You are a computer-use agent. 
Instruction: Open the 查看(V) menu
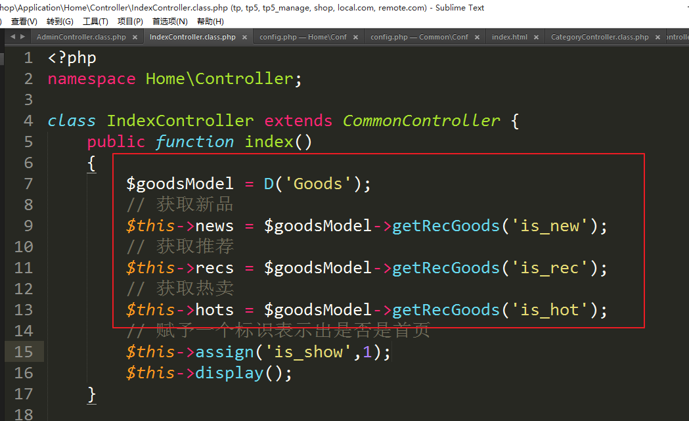point(24,22)
